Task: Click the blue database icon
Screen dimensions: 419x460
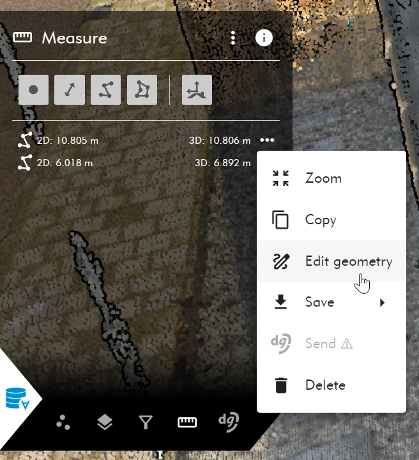Action: pos(17,398)
